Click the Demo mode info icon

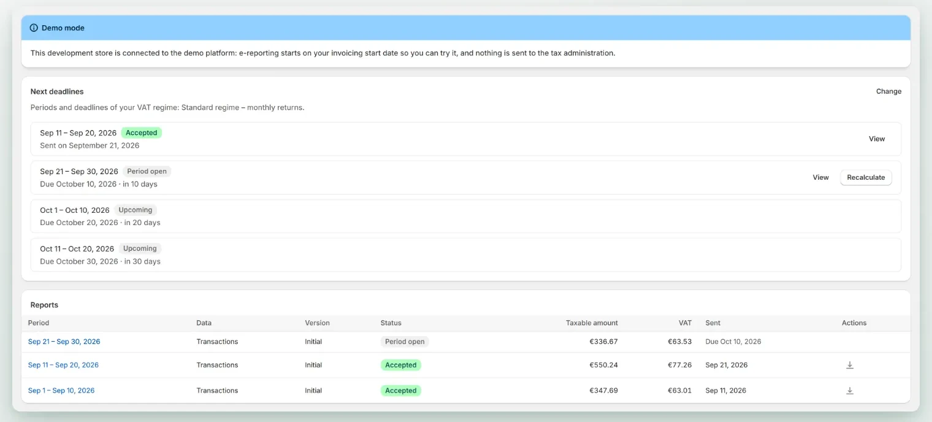(34, 28)
